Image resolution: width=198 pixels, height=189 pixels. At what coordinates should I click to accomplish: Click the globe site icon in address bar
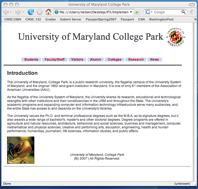click(x=57, y=12)
